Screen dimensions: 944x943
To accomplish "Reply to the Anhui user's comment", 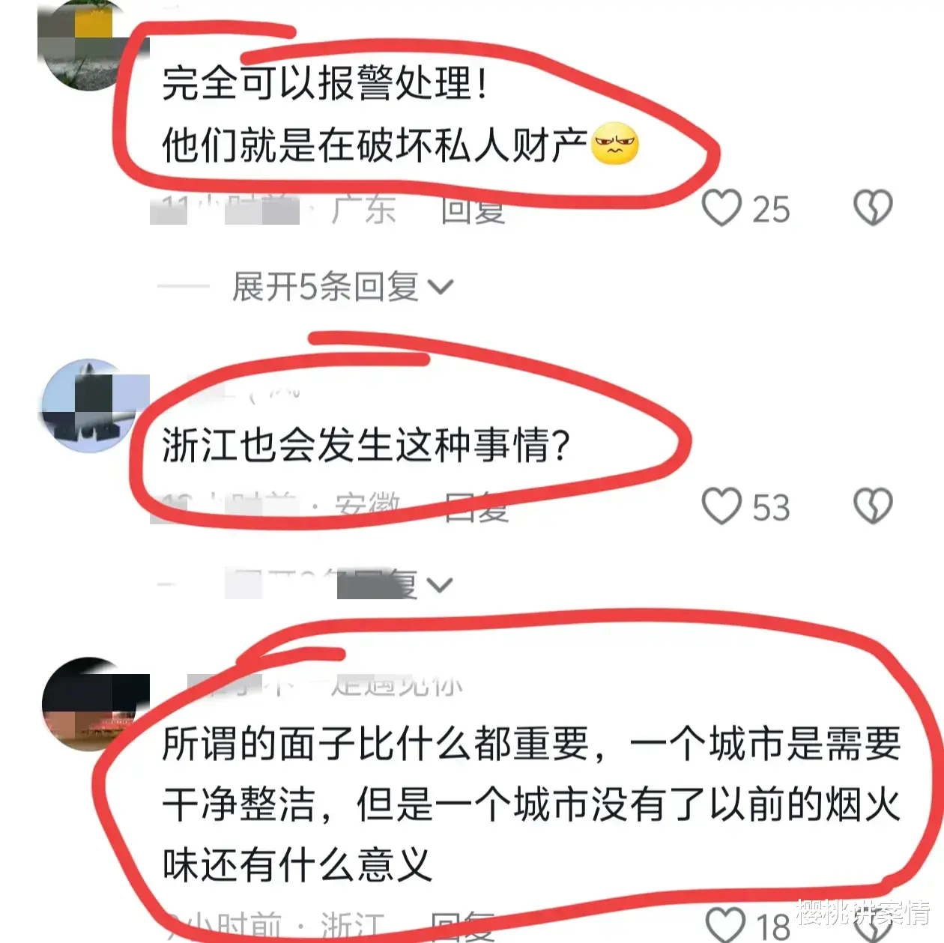I will click(x=476, y=507).
